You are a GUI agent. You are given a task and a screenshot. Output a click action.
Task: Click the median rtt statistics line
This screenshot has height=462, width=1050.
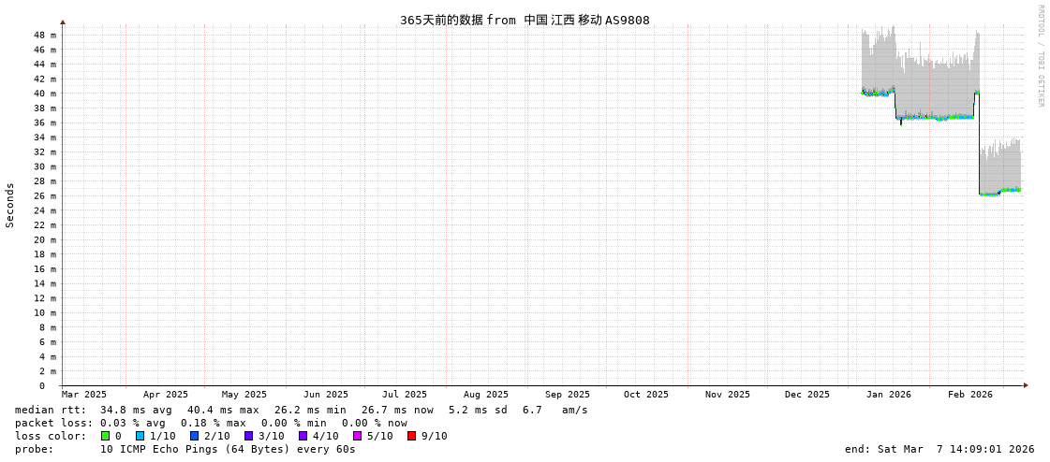301,410
